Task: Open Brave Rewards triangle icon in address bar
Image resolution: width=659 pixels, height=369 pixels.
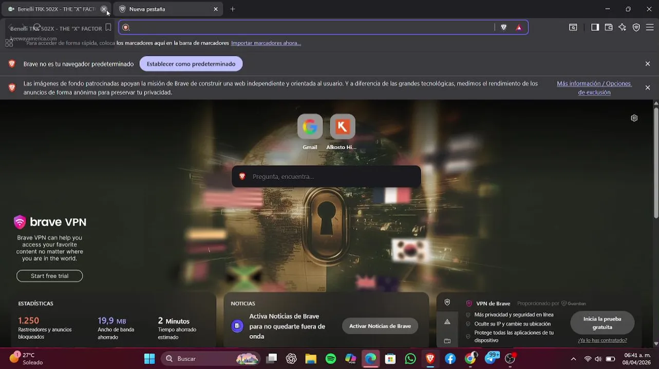Action: pos(519,28)
